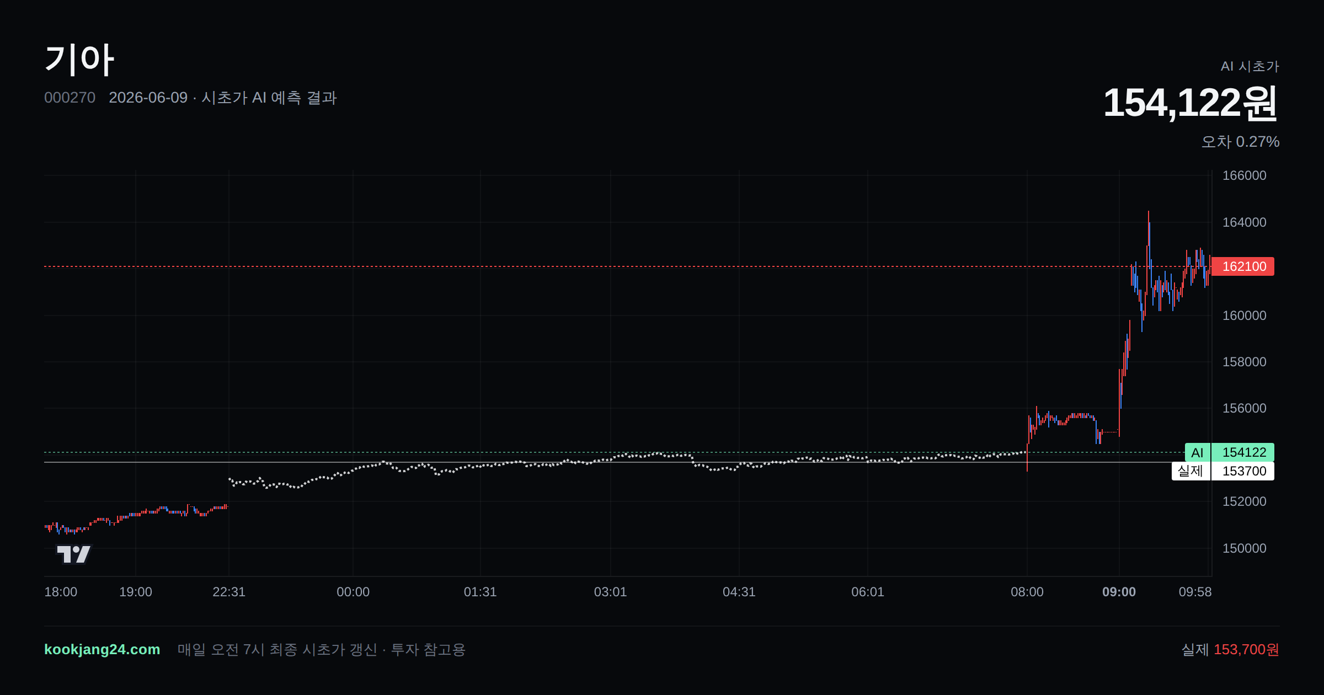The image size is (1324, 695).
Task: Click the 152000 price axis label
Action: [x=1245, y=501]
